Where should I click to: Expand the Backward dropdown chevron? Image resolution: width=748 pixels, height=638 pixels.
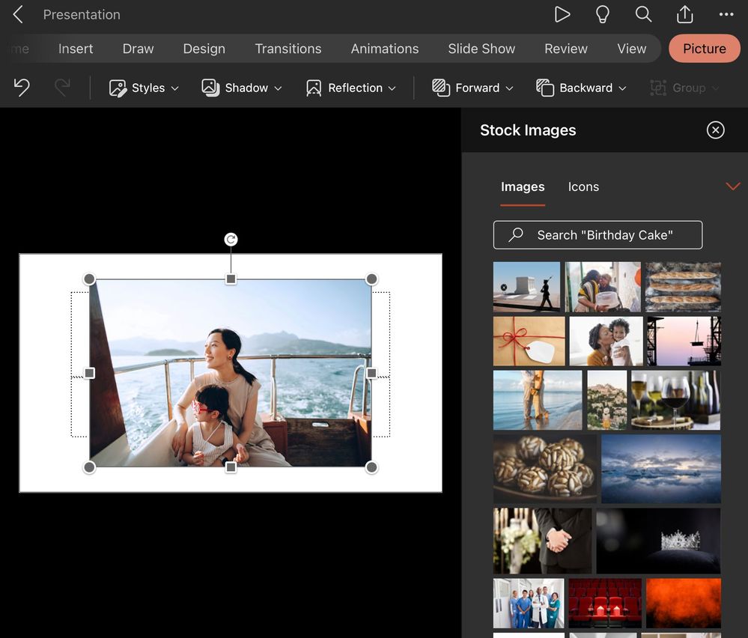[622, 88]
